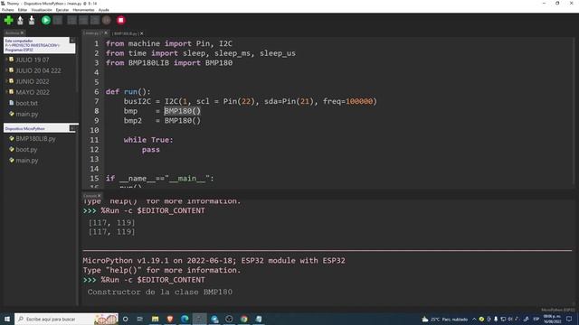Run current script with green play button
The height and width of the screenshot is (325, 579).
[46, 20]
